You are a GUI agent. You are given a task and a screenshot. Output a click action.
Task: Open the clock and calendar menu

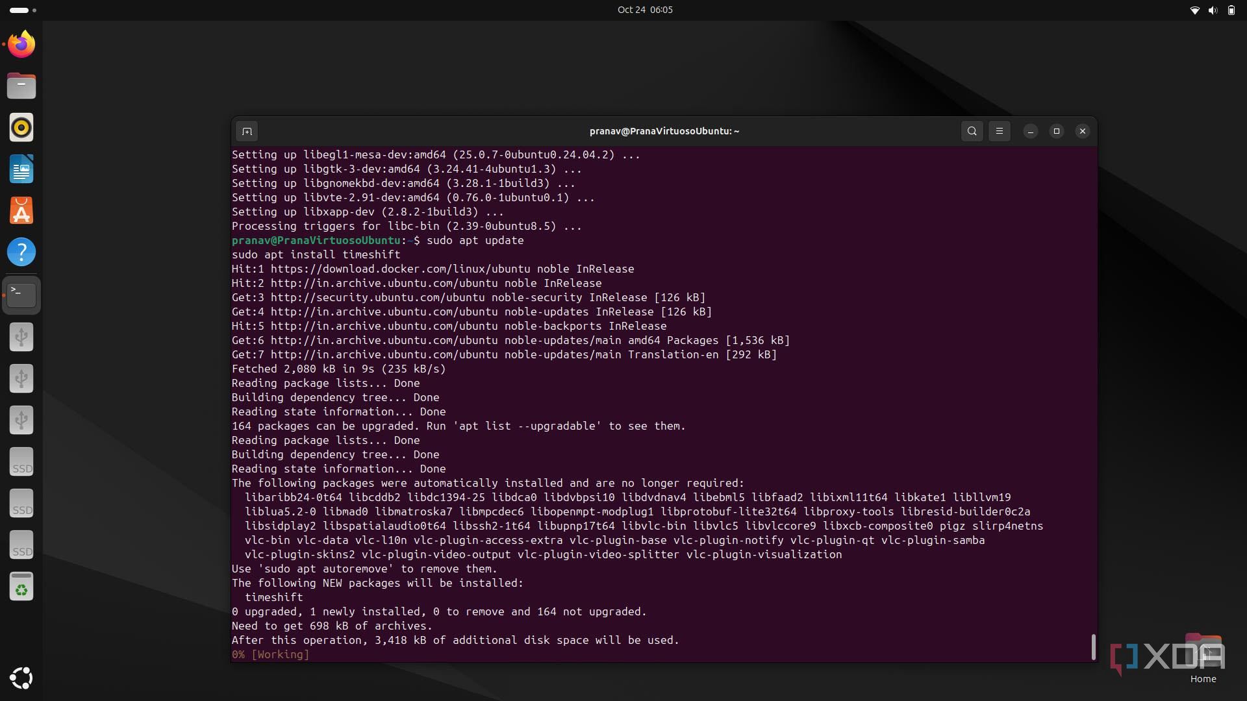644,10
